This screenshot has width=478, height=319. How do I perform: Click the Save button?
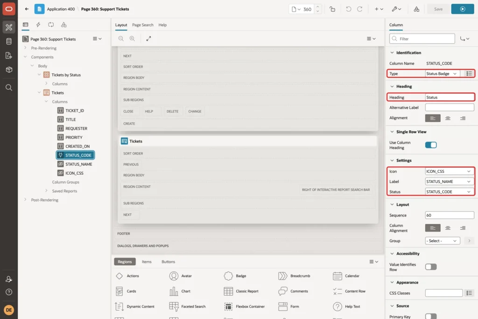pos(438,9)
